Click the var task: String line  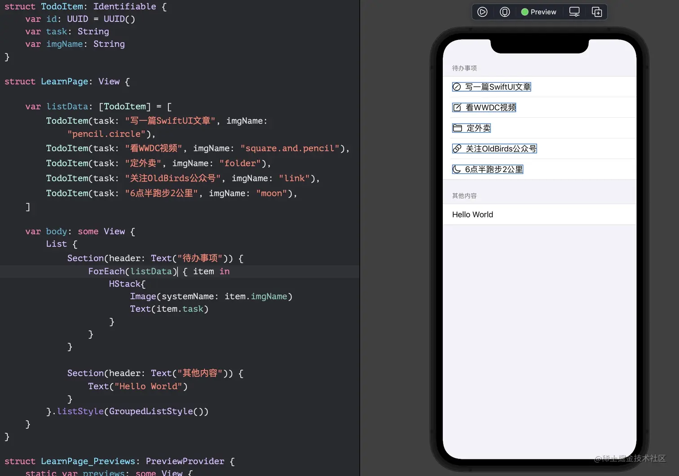click(x=67, y=31)
